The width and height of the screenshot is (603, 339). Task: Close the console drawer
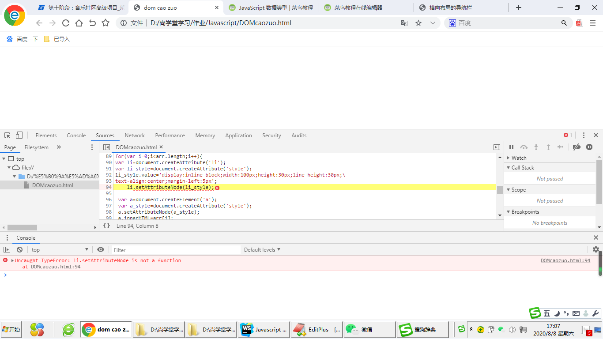pyautogui.click(x=596, y=237)
